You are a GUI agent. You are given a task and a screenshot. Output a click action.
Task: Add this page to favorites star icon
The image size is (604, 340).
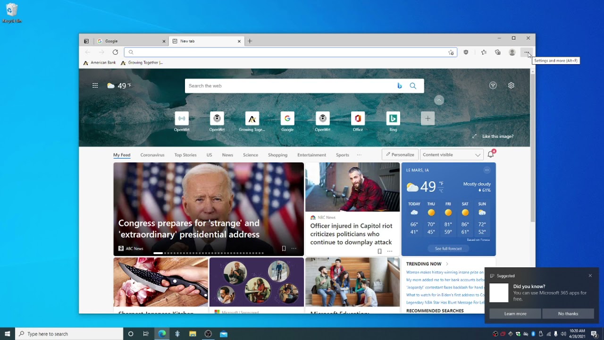[x=451, y=52]
